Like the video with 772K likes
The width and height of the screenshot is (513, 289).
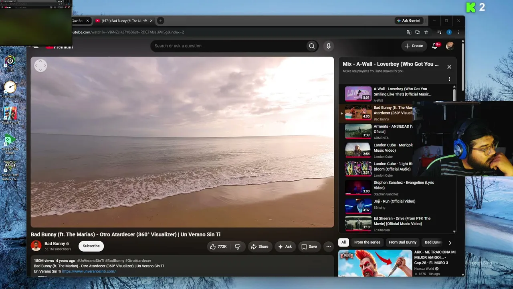coord(218,246)
